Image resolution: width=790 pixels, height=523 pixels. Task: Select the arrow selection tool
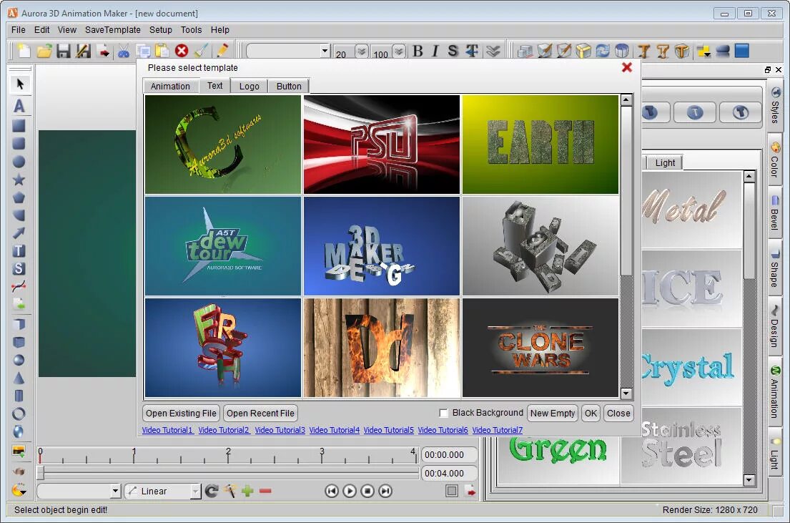[x=20, y=84]
